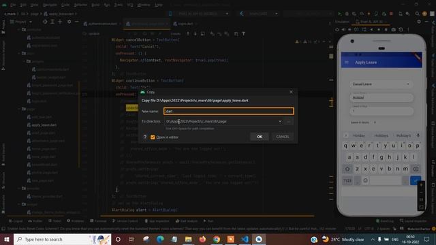
Task: Tick off the Open in editor checkbox
Action: [153, 137]
